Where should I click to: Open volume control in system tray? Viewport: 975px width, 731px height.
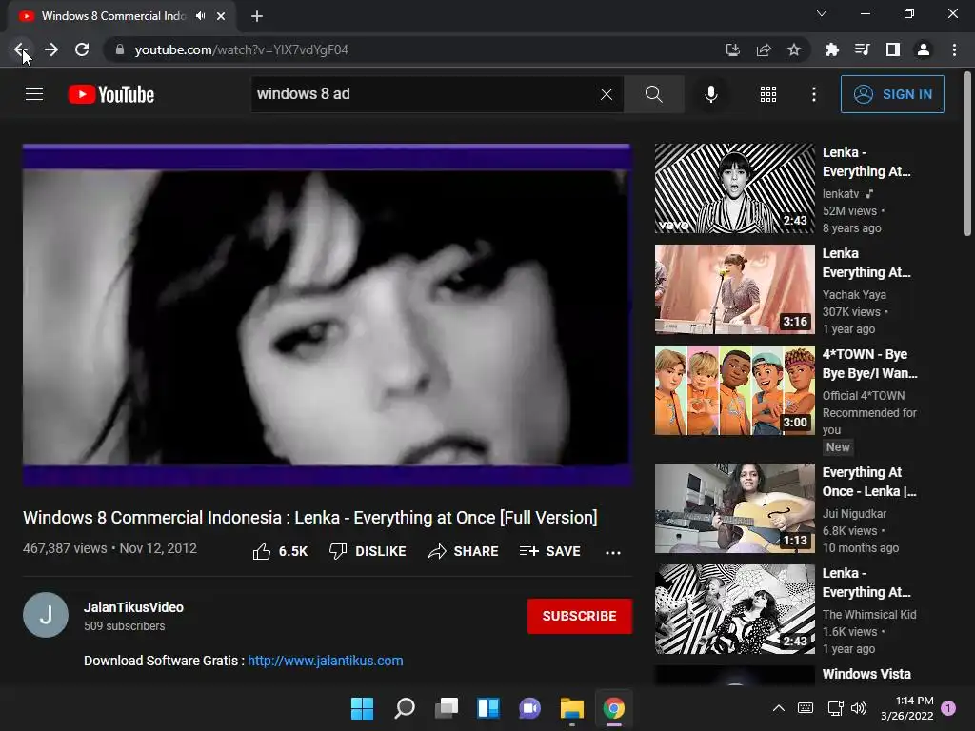pos(859,708)
